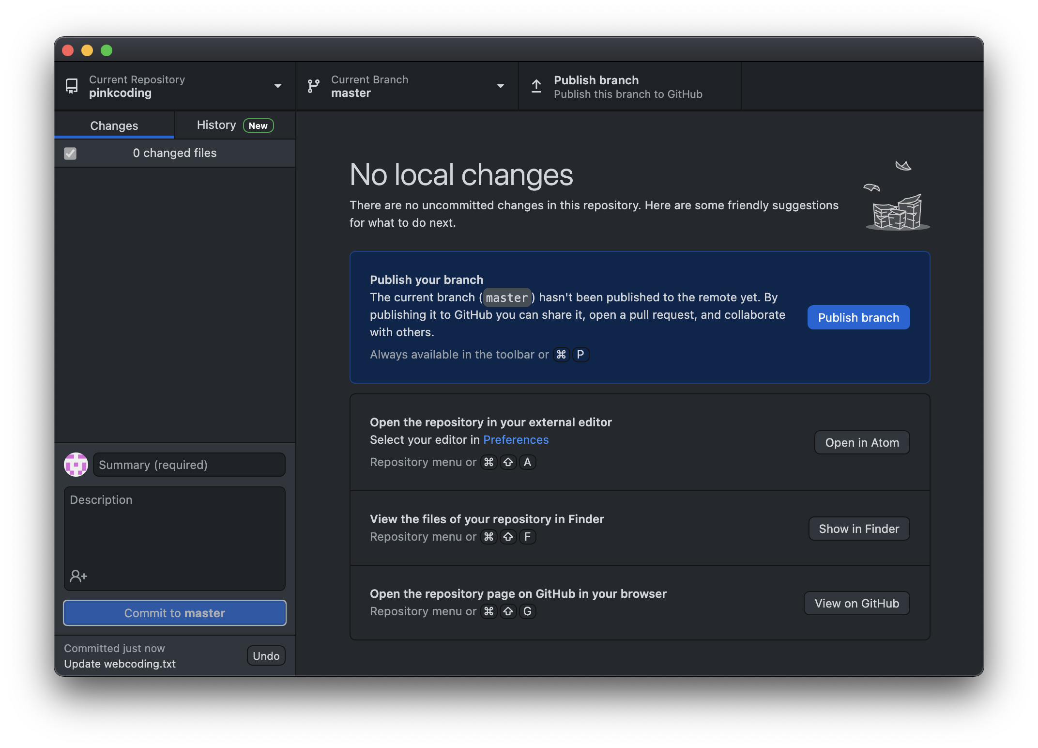This screenshot has height=748, width=1038.
Task: Click the 'Committed just now' status text
Action: (114, 648)
